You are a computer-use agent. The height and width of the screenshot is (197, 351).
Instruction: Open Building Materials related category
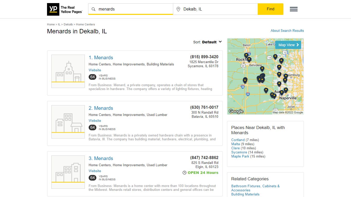click(245, 194)
